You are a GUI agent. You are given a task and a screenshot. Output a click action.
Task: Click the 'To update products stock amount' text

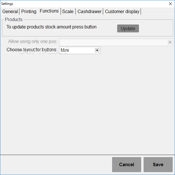click(x=51, y=27)
